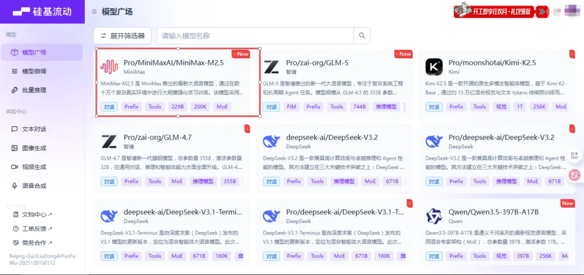Viewport: 584px width, 275px height.
Task: Click whale icon of Pro/deepseek-ai/DeepSeek-V3.2
Action: (434, 142)
